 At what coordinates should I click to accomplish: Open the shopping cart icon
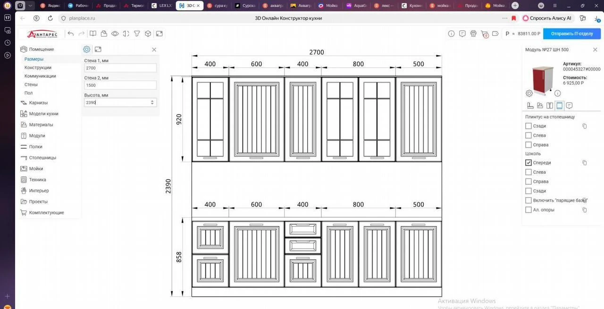484,34
